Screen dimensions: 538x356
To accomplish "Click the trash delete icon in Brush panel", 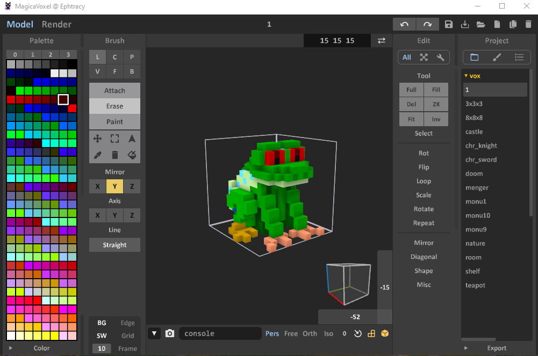I will coord(114,155).
